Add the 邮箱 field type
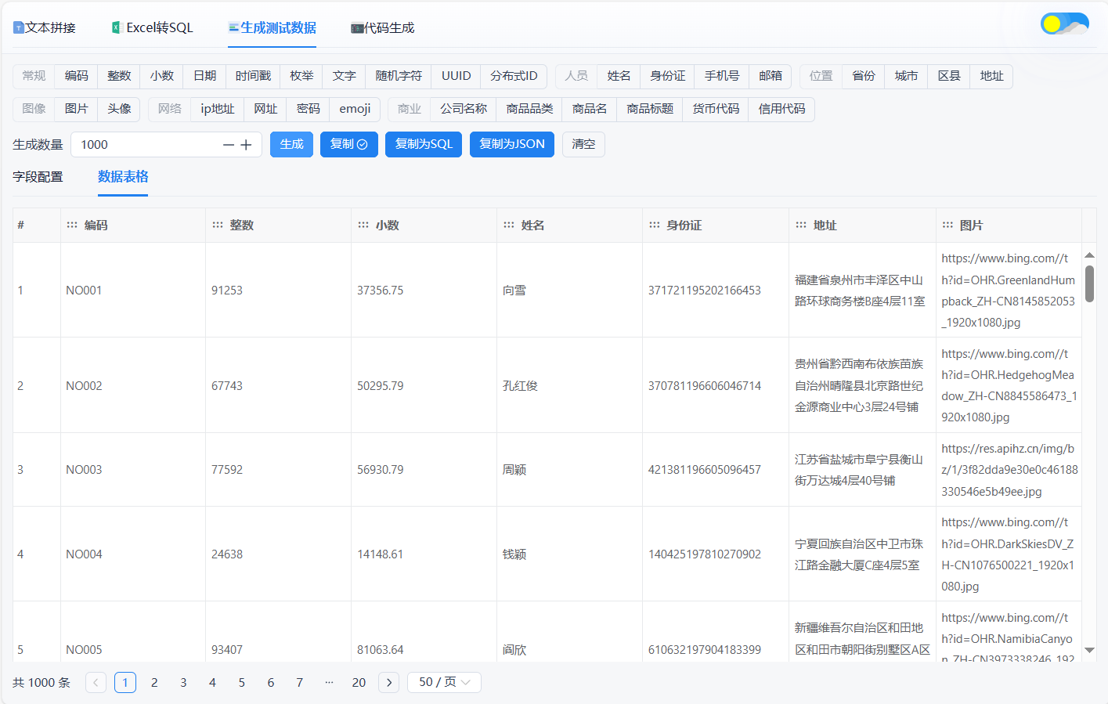The height and width of the screenshot is (704, 1108). [771, 76]
